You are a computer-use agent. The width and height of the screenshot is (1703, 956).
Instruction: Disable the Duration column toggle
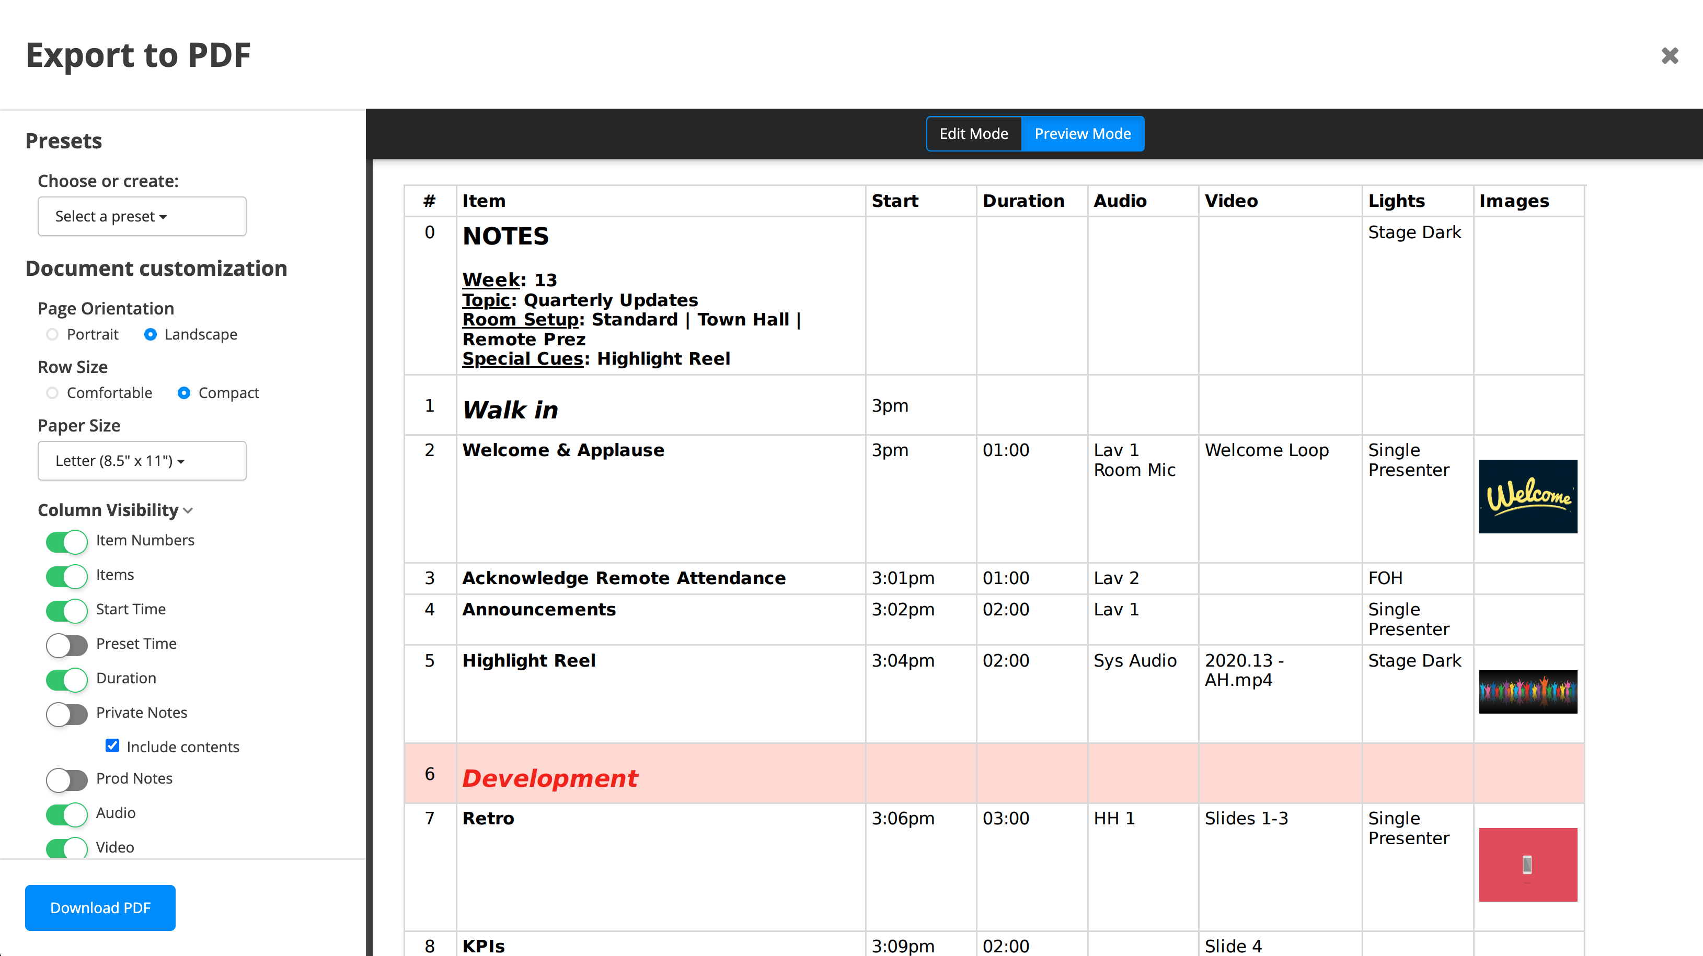click(x=66, y=679)
